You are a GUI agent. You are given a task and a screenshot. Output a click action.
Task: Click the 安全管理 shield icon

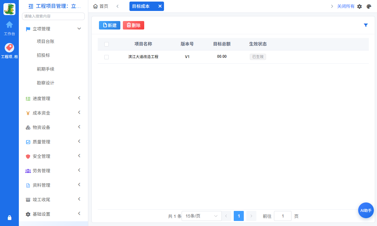(x=28, y=156)
